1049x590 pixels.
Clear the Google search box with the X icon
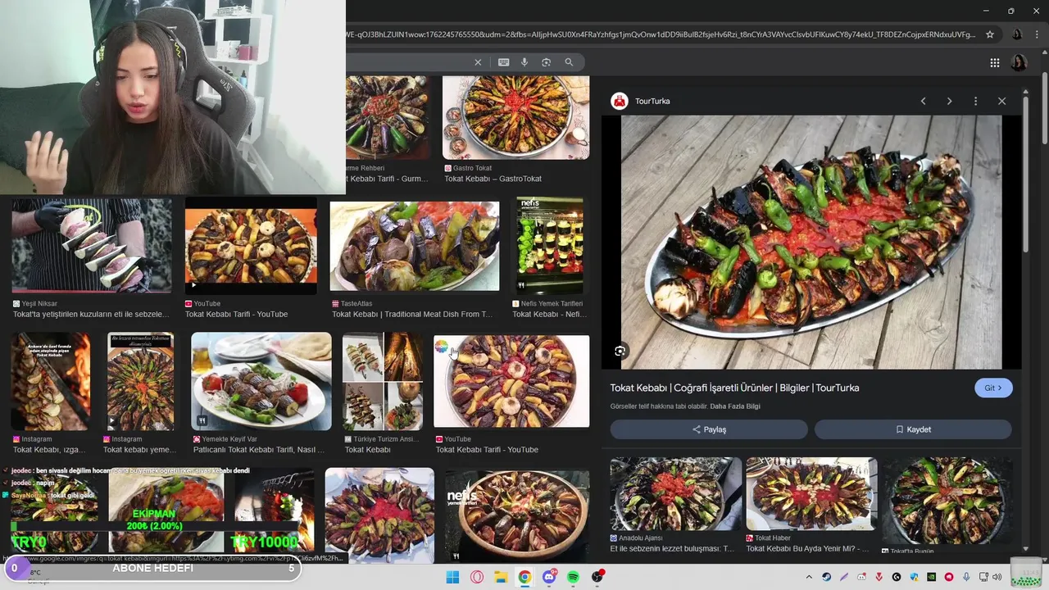pos(478,62)
